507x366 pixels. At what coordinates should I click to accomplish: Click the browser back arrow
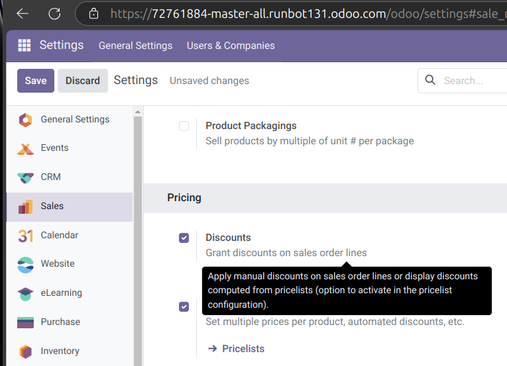click(x=23, y=13)
